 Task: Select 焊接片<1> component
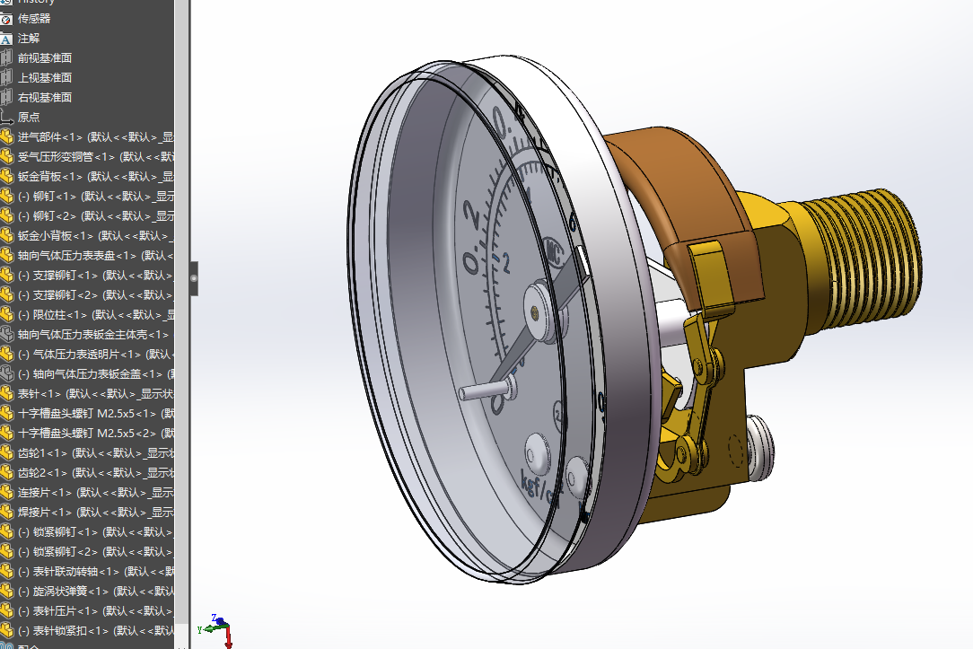pos(96,513)
